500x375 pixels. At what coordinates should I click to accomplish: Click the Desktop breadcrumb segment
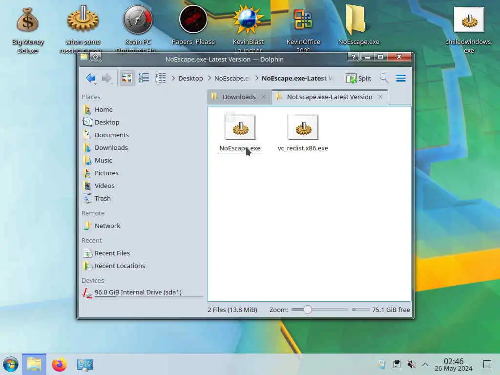pyautogui.click(x=190, y=79)
